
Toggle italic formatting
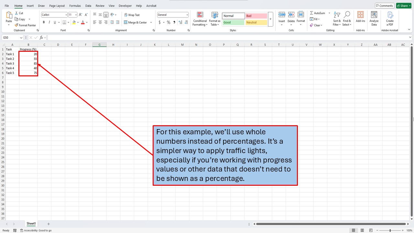[x=49, y=22]
